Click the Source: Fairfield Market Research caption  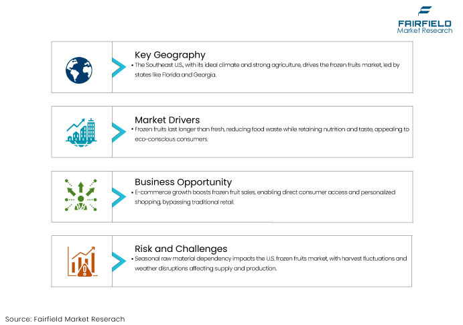point(65,319)
